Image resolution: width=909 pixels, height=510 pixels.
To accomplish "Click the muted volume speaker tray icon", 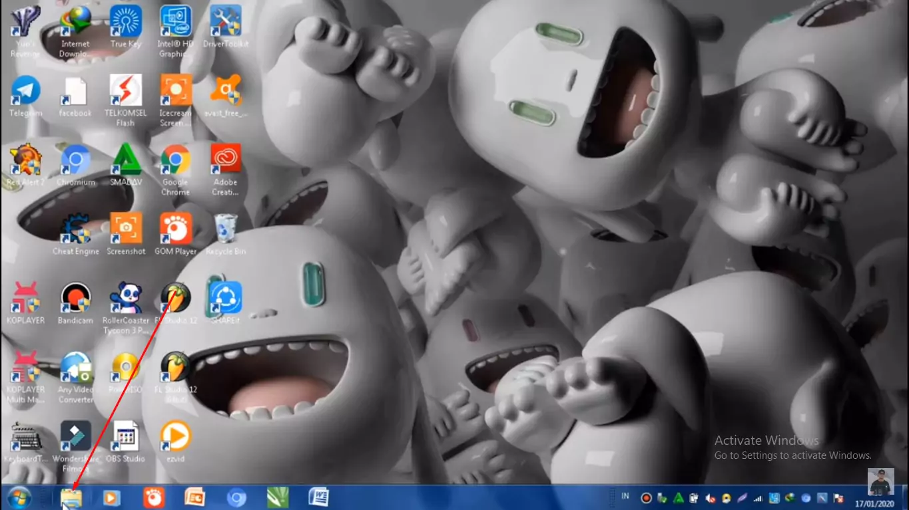I will 710,498.
